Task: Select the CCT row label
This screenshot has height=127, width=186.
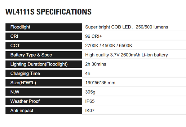Action: 43,46
